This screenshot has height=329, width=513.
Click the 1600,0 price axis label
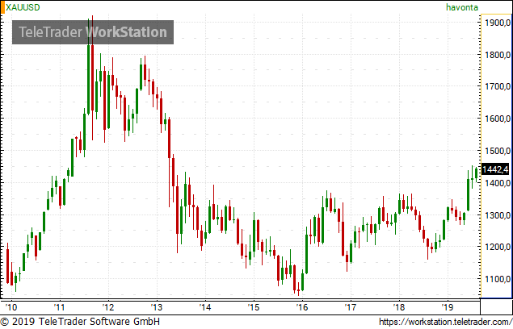pyautogui.click(x=497, y=119)
